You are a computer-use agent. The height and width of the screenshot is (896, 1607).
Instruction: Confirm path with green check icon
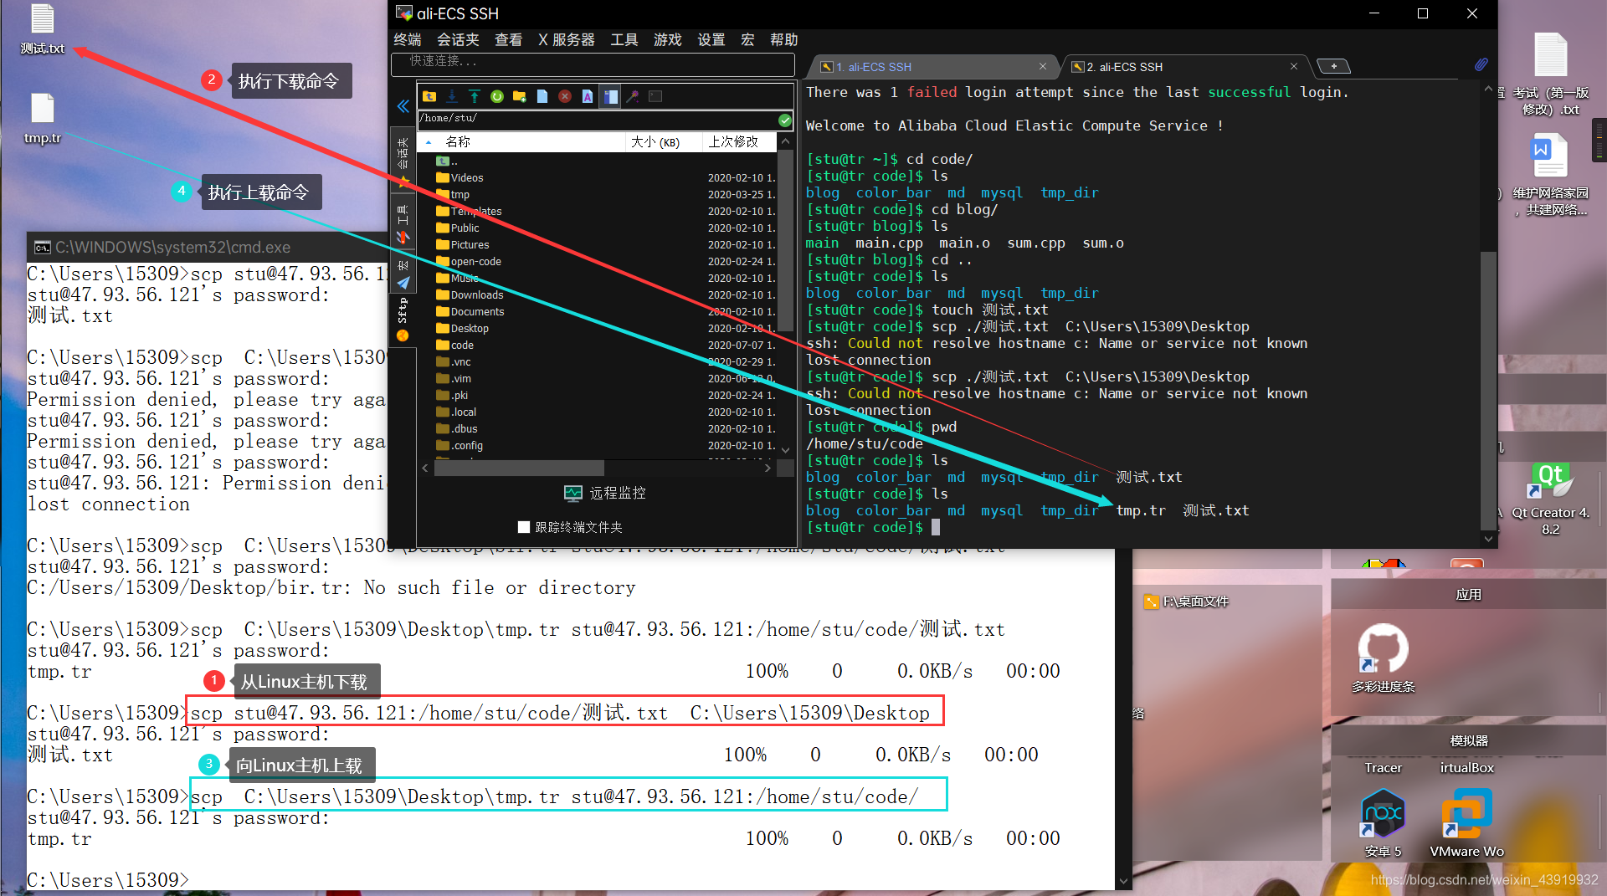point(785,120)
